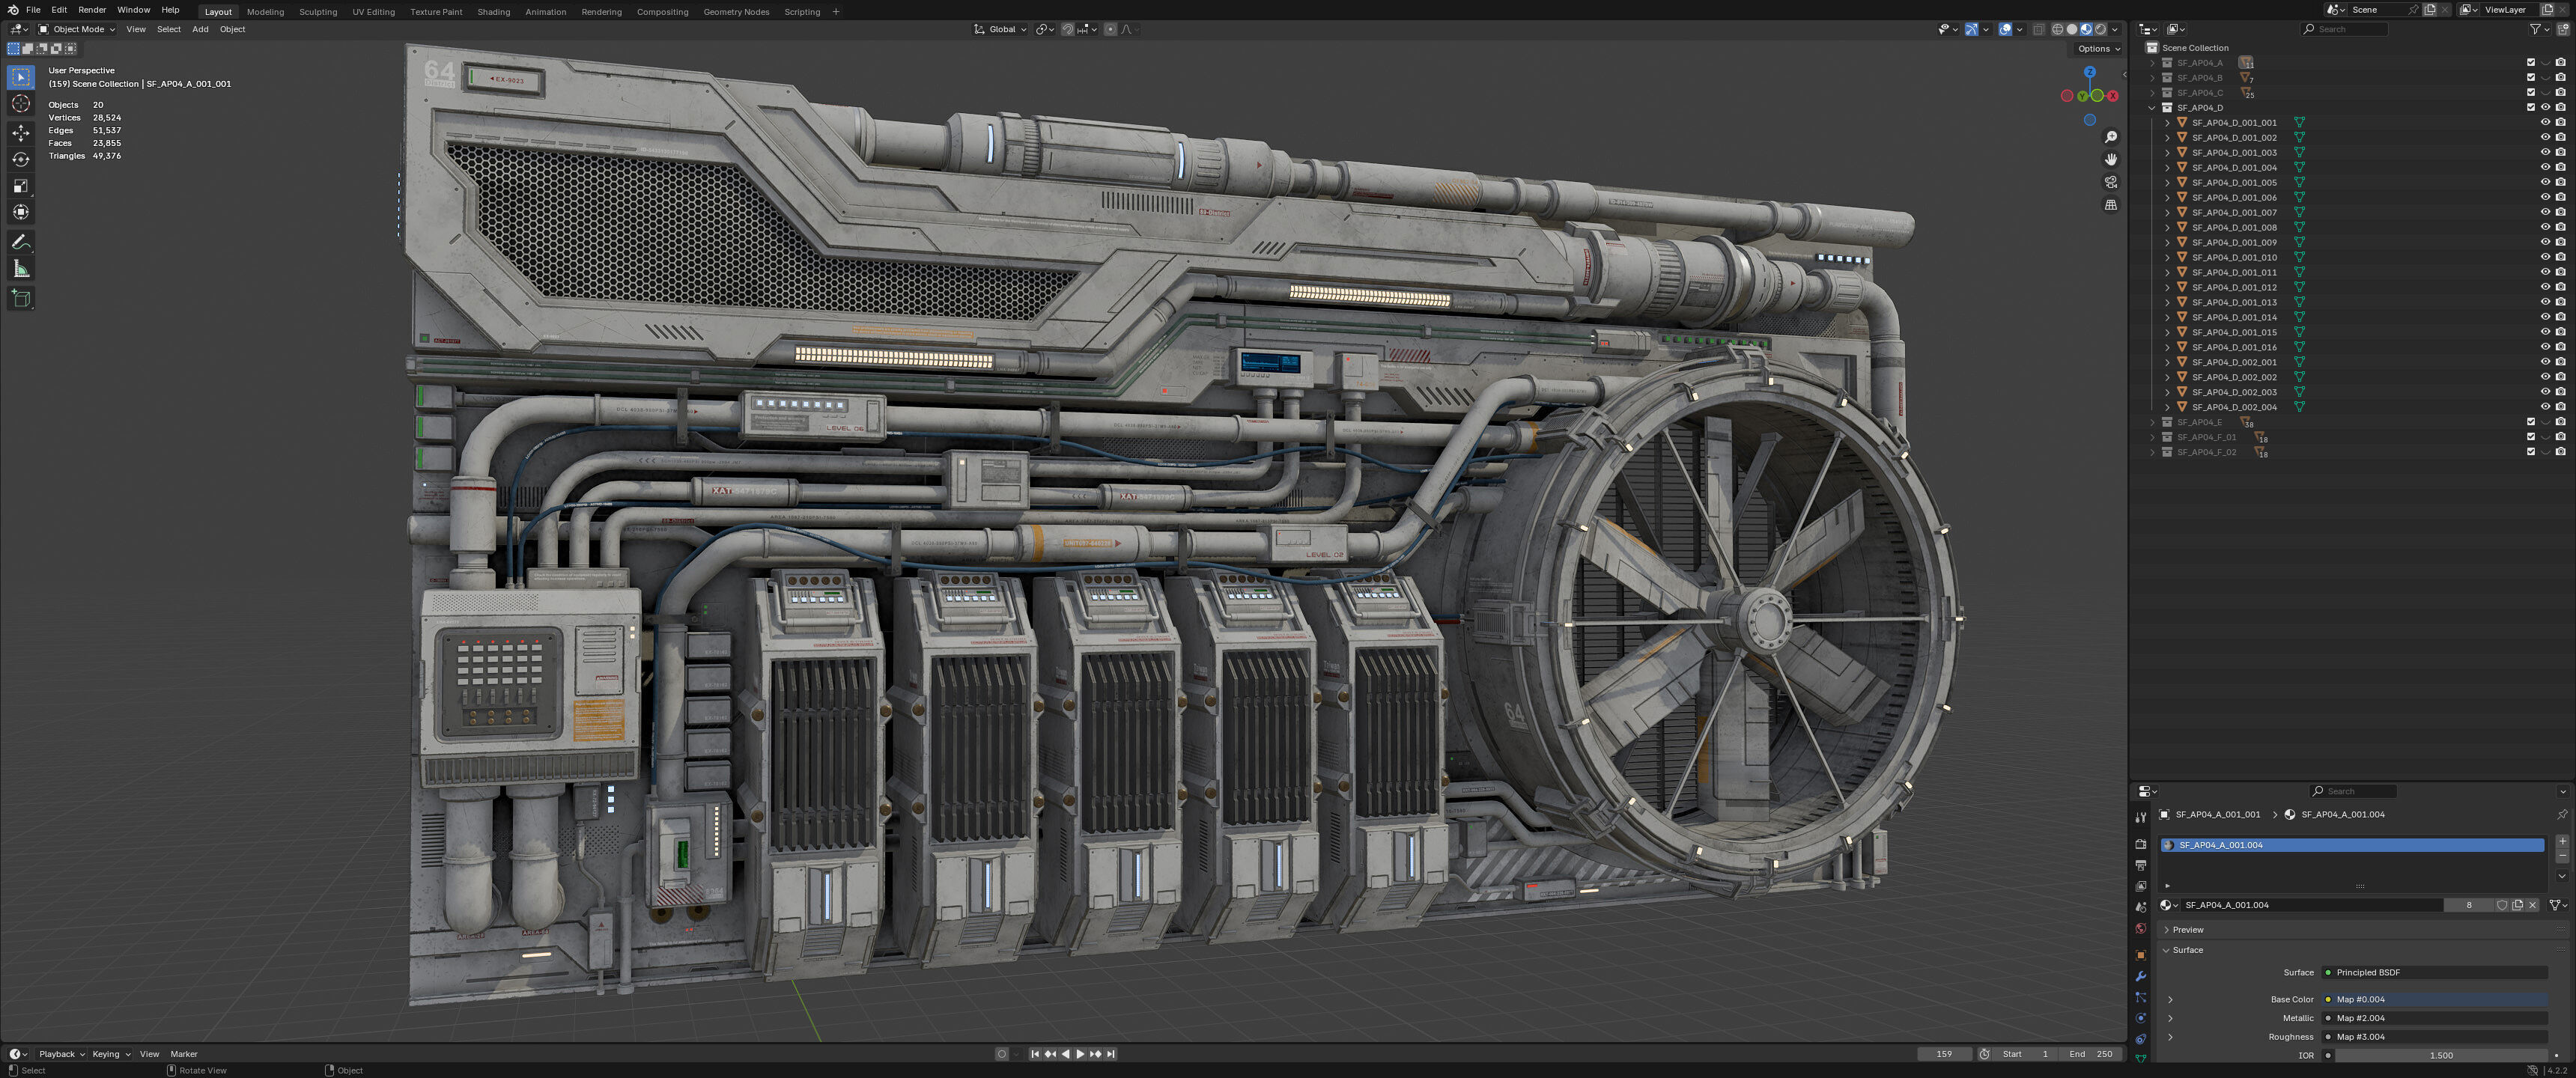Open the Render menu
The height and width of the screenshot is (1078, 2576).
tap(92, 10)
